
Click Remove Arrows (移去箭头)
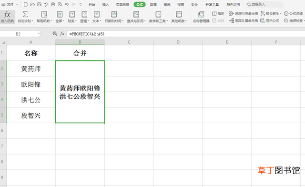pyautogui.click(x=271, y=13)
